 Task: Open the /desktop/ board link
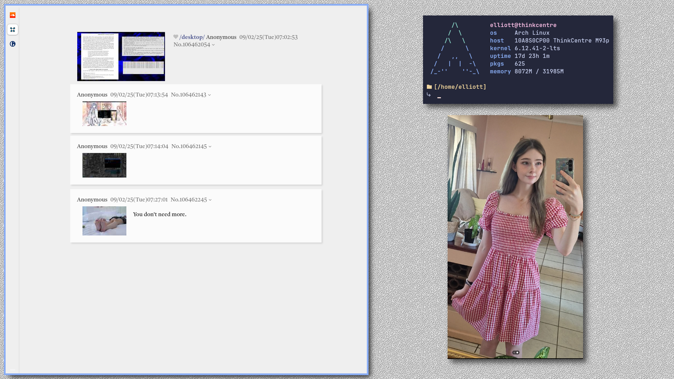[x=192, y=37]
